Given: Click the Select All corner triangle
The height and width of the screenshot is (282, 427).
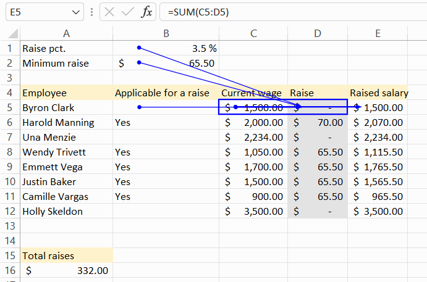Looking at the screenshot, I should (x=13, y=33).
